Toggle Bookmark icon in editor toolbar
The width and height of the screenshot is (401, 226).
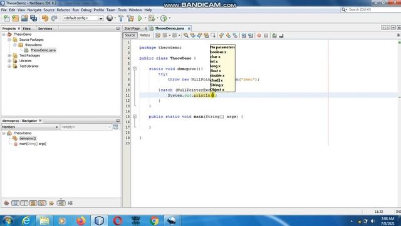tap(235, 35)
